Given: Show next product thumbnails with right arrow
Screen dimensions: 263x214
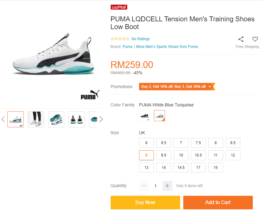Looking at the screenshot, I should pos(101,119).
